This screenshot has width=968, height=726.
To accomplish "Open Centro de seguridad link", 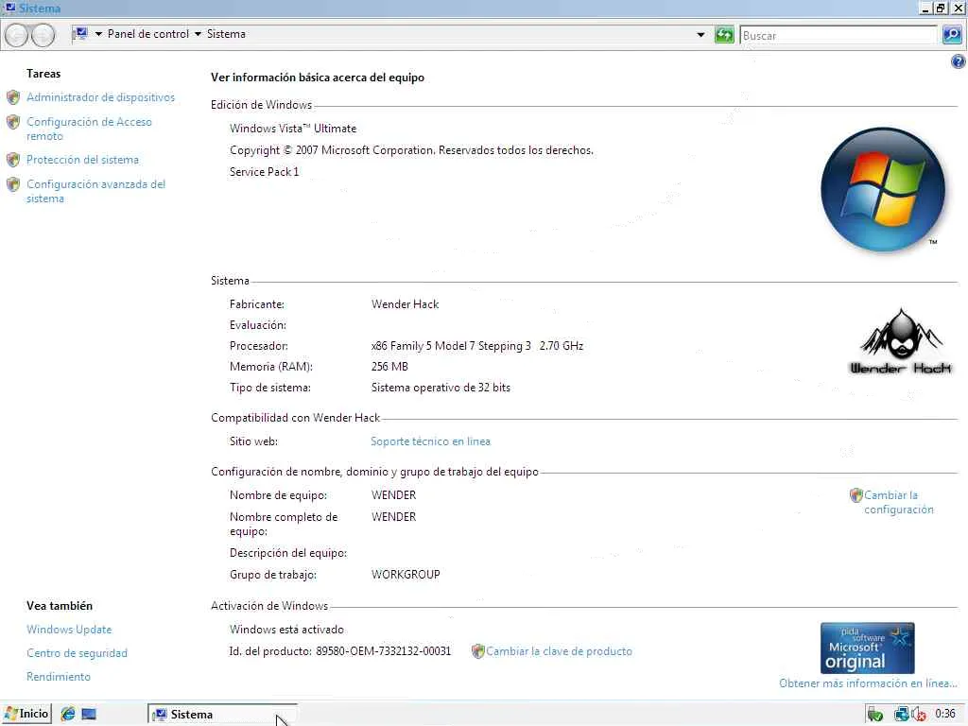I will (x=78, y=653).
